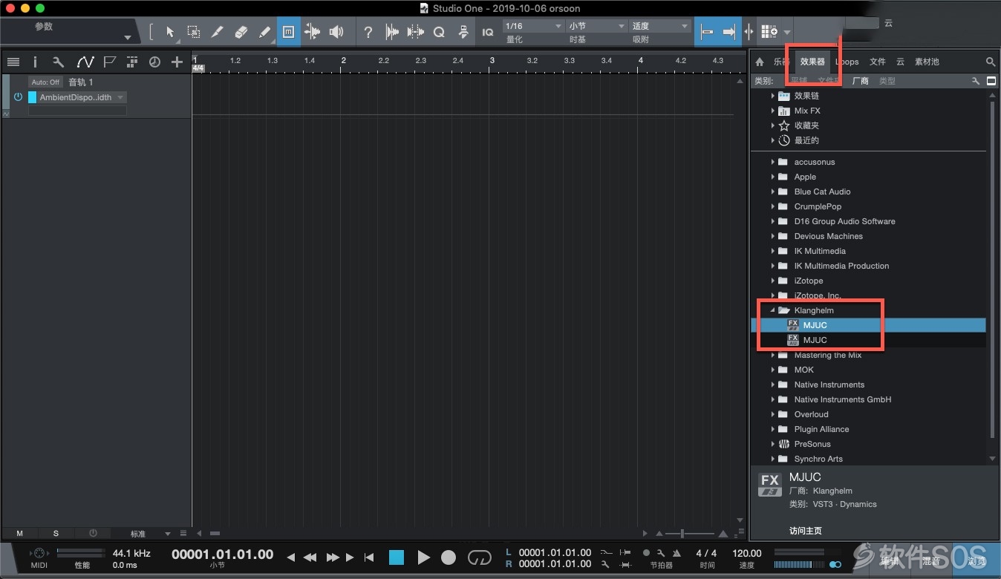
Task: Select the Range selection tool
Action: click(x=193, y=32)
